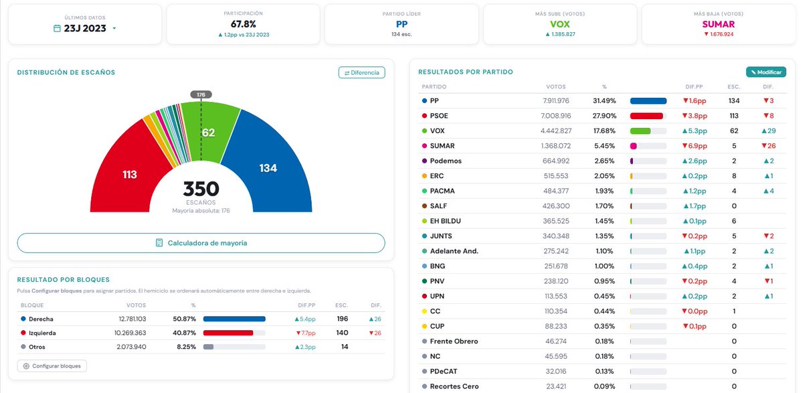The image size is (803, 393).
Task: Click the ESC. column header in party results
Action: click(733, 86)
